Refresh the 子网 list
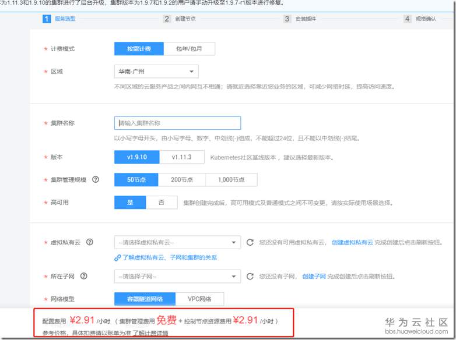 [250, 277]
